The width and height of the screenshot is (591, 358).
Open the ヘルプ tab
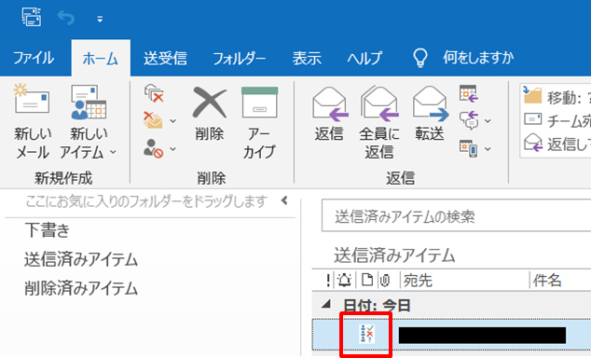[364, 59]
